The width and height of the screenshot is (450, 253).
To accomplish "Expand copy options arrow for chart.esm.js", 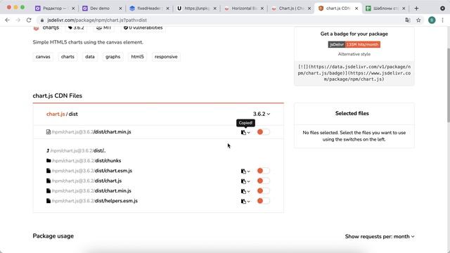I will pyautogui.click(x=248, y=171).
